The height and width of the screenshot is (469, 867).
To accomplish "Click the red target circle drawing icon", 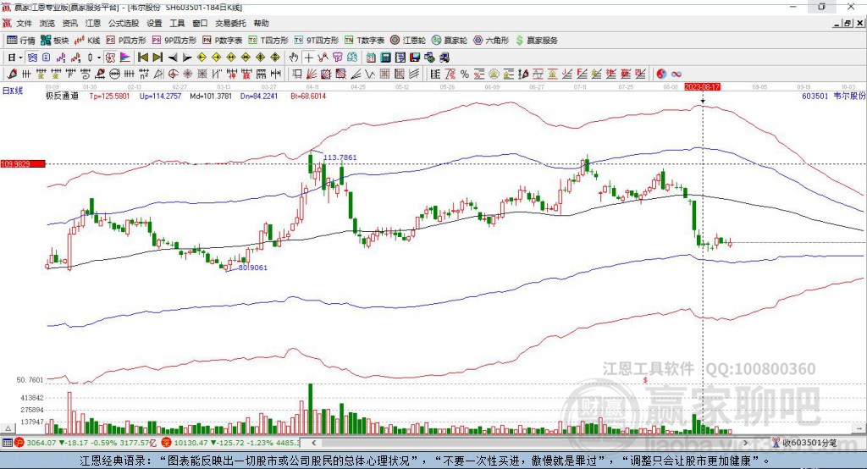I will tap(173, 74).
